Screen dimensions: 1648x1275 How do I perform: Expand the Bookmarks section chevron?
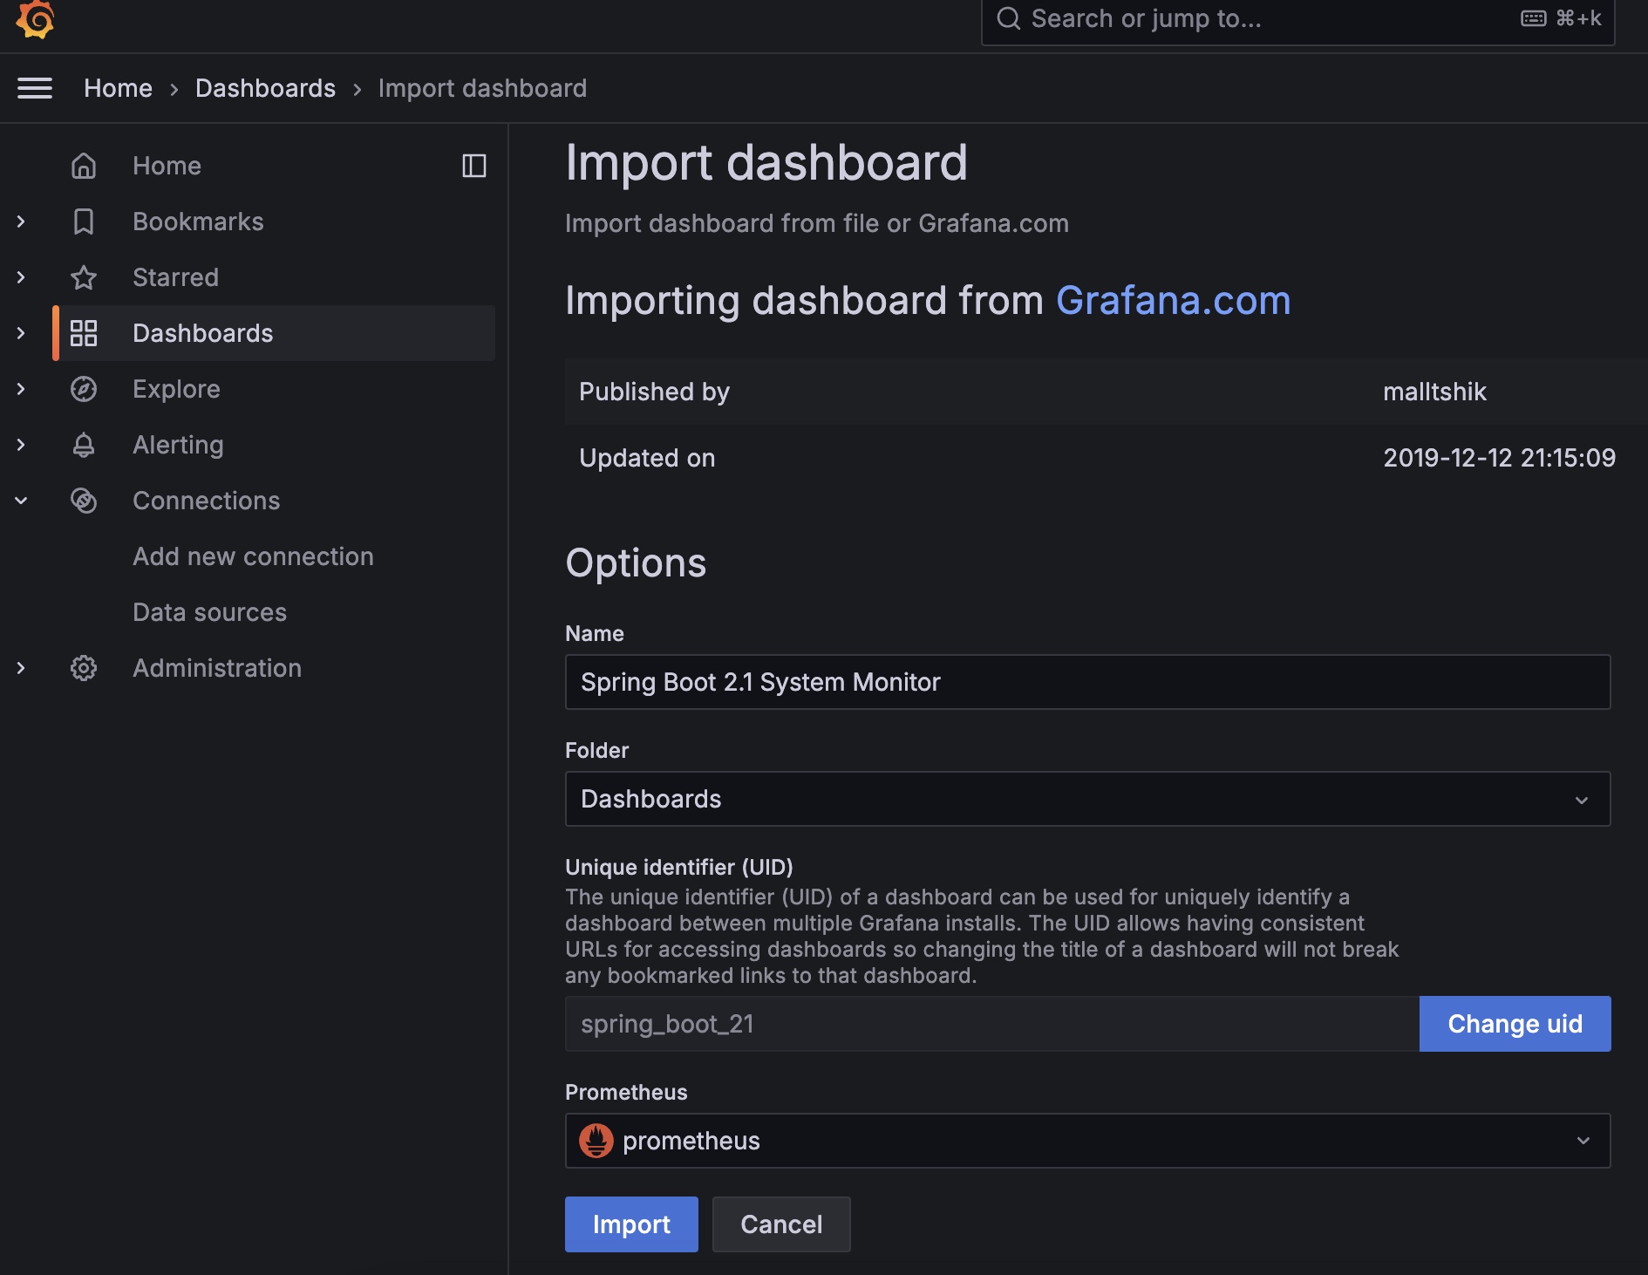point(21,222)
